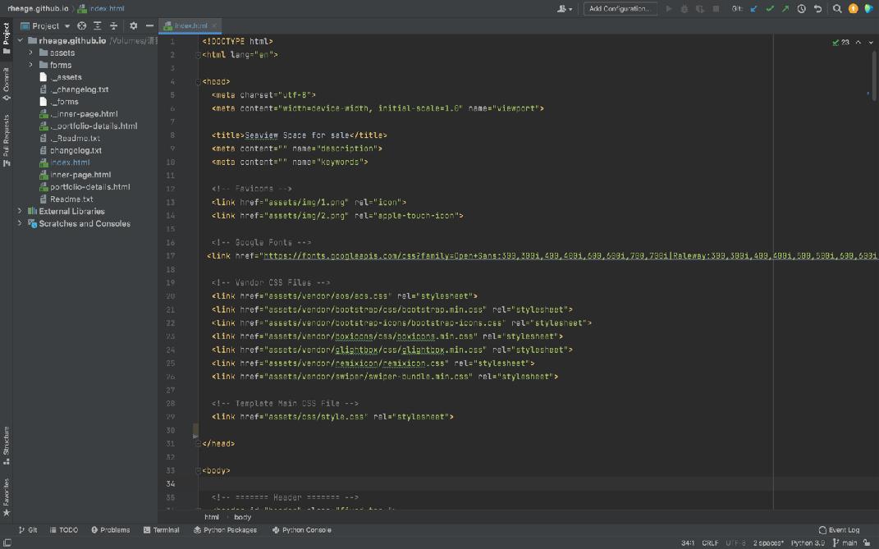The height and width of the screenshot is (549, 879).
Task: Change the 2 spaces indent setting
Action: tap(768, 542)
